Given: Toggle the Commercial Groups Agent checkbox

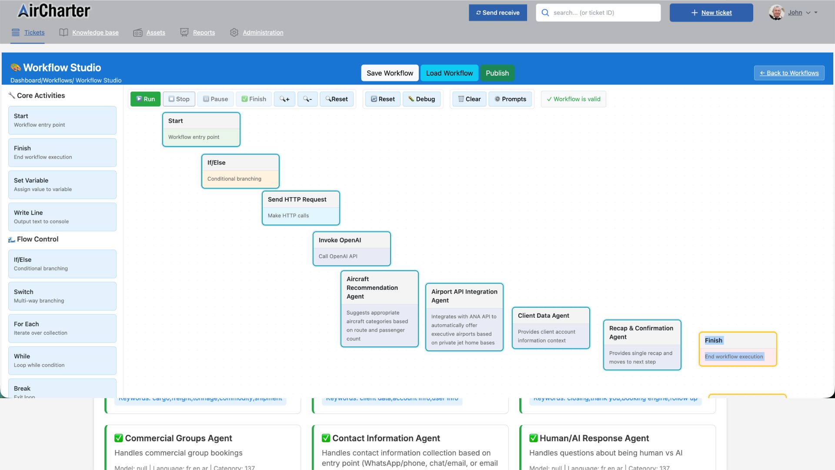Looking at the screenshot, I should 118,438.
